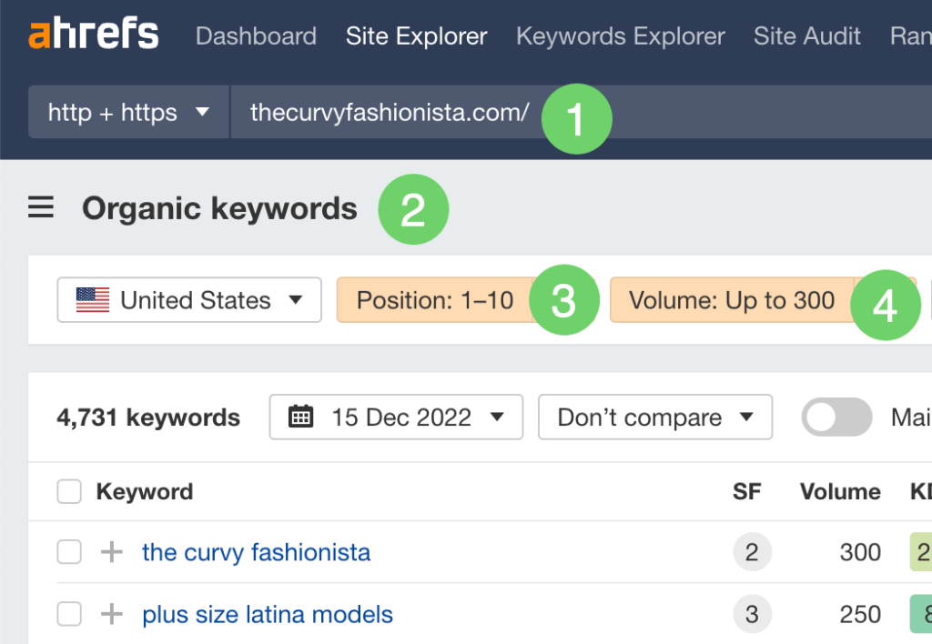Select the checkbox for 'the curvy fashionista' row
The width and height of the screenshot is (932, 644).
[69, 552]
